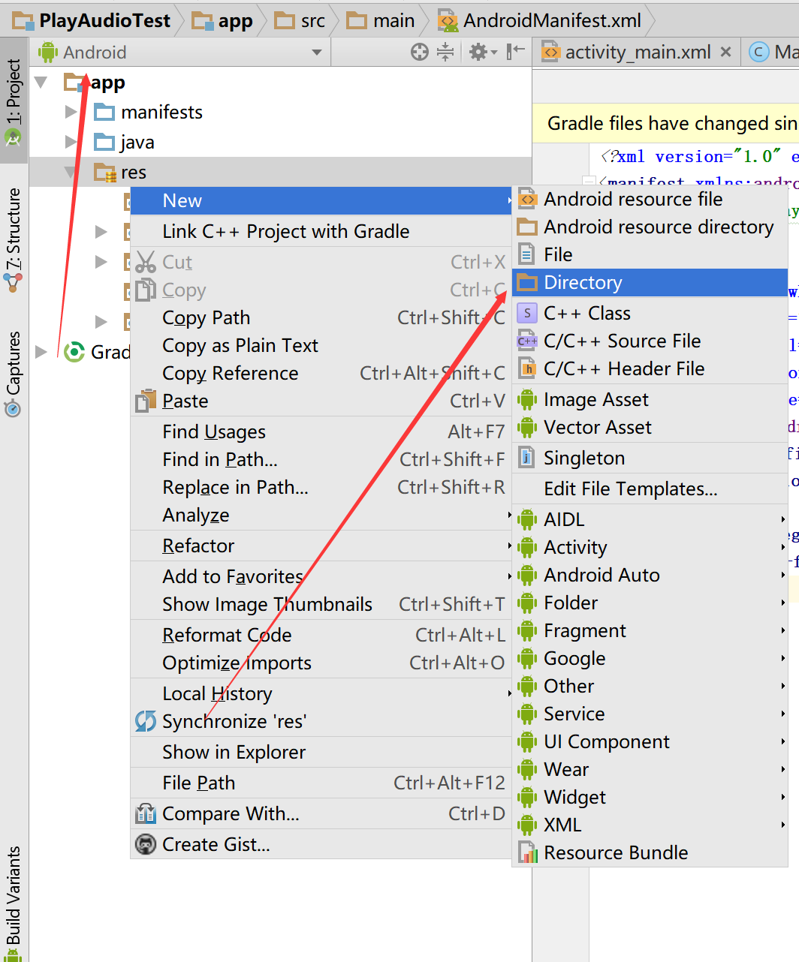
Task: Select the Fragment entry in the submenu
Action: pyautogui.click(x=585, y=630)
